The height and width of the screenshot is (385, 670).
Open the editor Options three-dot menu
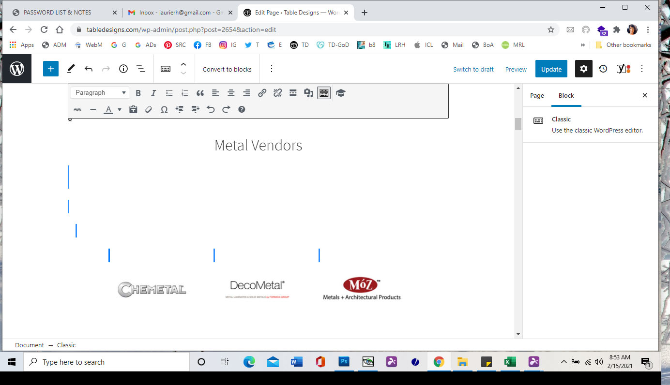[x=642, y=69]
